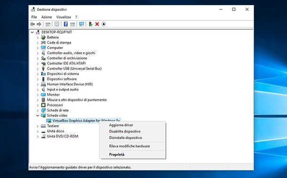Choose Rileva modifiche hardware from context menu
The image size is (287, 178).
[x=133, y=146]
